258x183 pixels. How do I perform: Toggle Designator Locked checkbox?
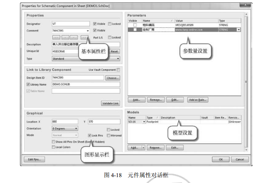[109, 24]
